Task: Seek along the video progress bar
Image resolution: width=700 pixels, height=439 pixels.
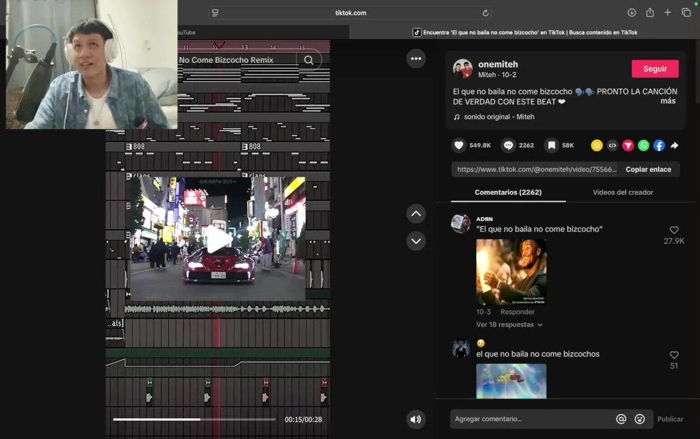Action: point(194,419)
